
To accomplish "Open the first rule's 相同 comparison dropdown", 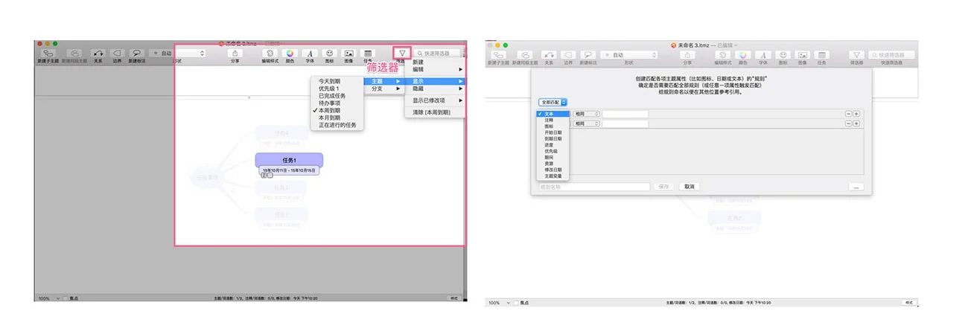I will pos(585,114).
